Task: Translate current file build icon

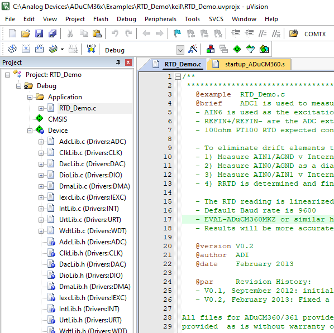Action: click(x=13, y=49)
